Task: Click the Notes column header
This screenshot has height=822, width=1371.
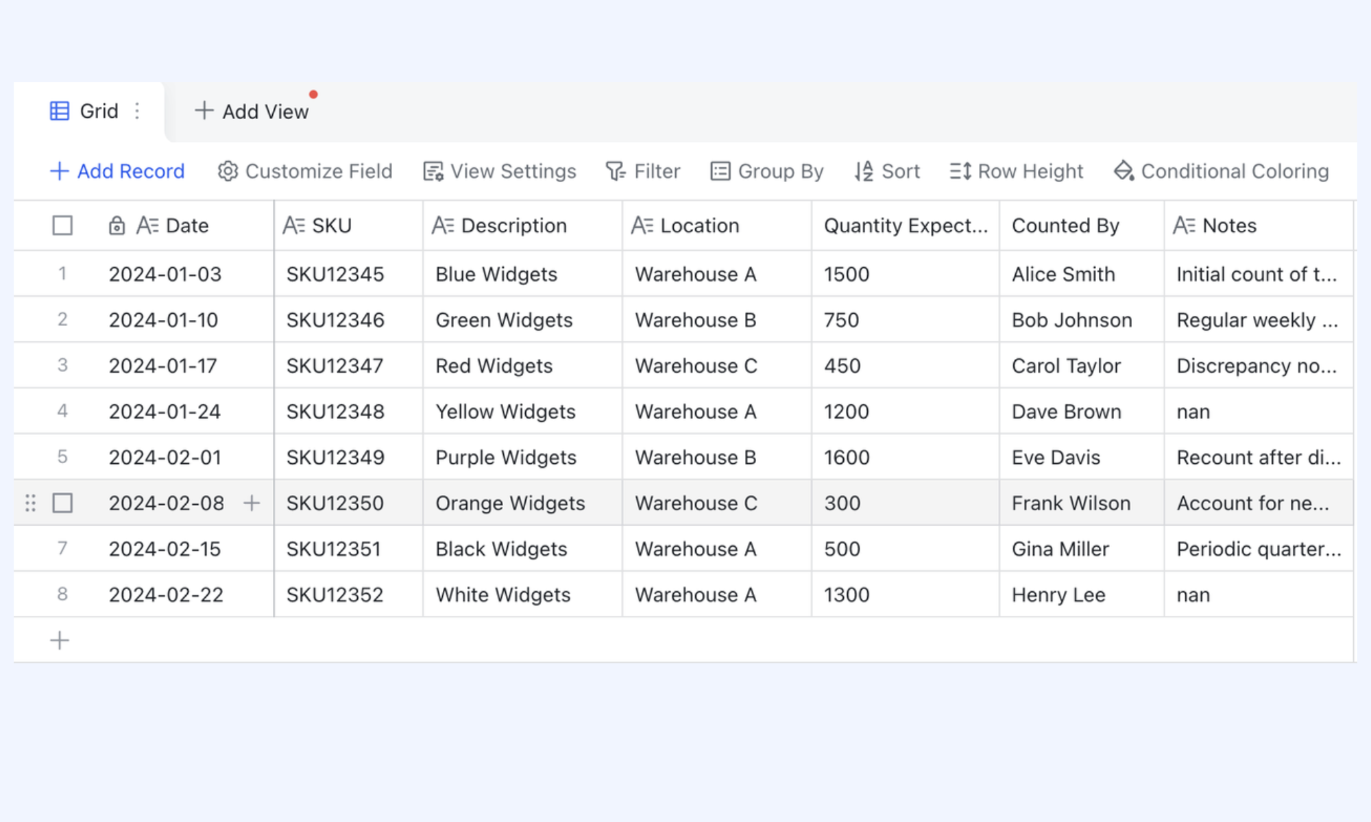Action: (1259, 225)
